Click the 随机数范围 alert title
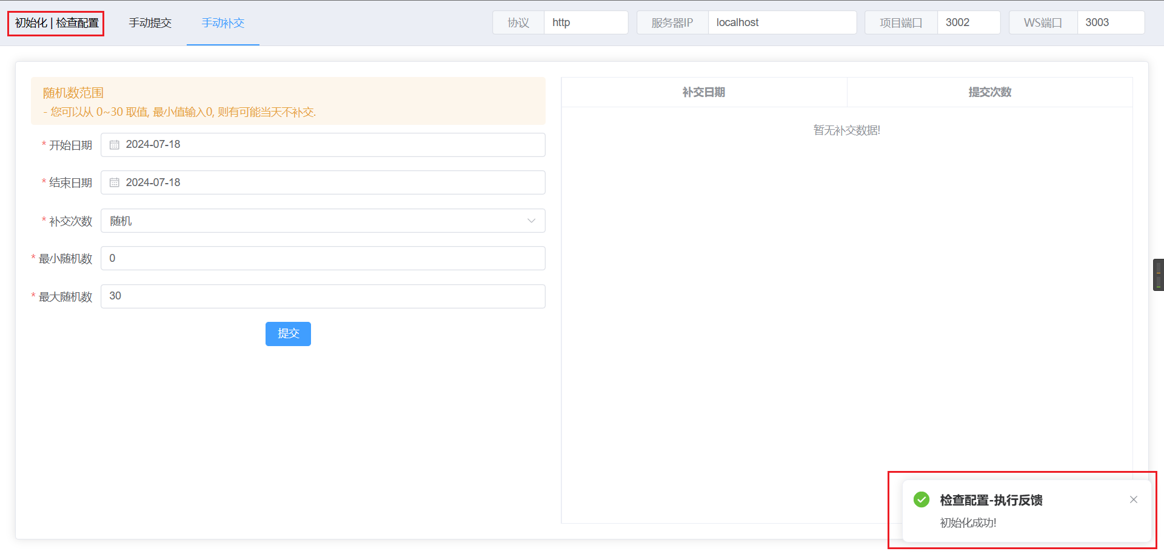This screenshot has width=1164, height=554. [73, 93]
